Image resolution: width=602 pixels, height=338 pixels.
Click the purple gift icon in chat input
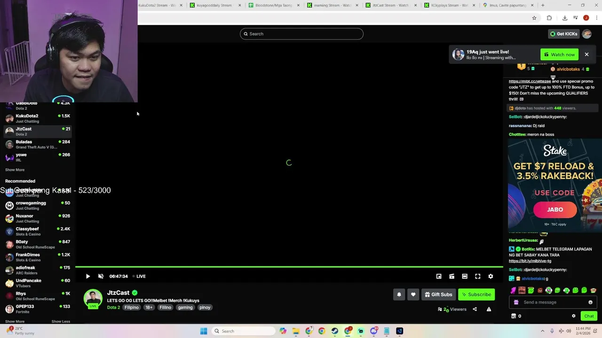tap(516, 302)
